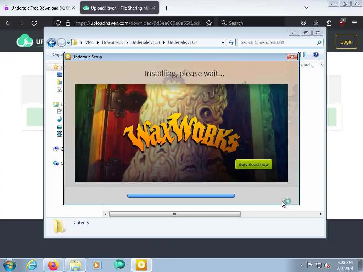Click last Undertale.v1.08 breadcrumb segment
This screenshot has width=363, height=272.
182,42
